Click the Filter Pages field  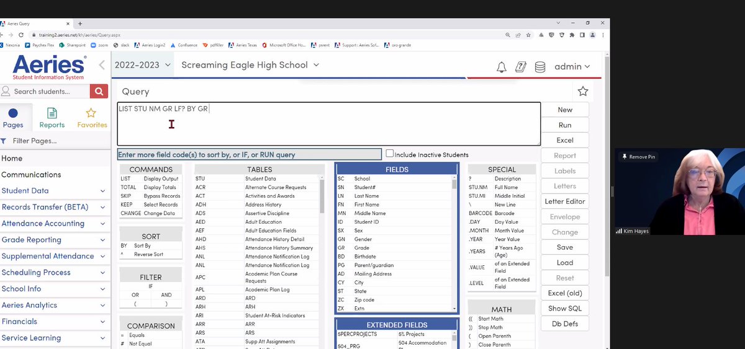coord(56,141)
